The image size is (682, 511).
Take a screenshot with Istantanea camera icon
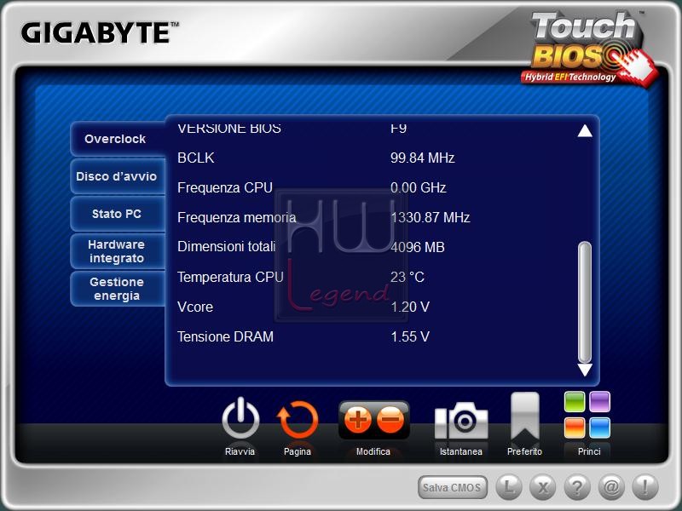(461, 421)
